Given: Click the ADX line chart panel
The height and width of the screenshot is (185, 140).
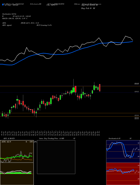Looking at the screenshot, I should pos(17,151).
